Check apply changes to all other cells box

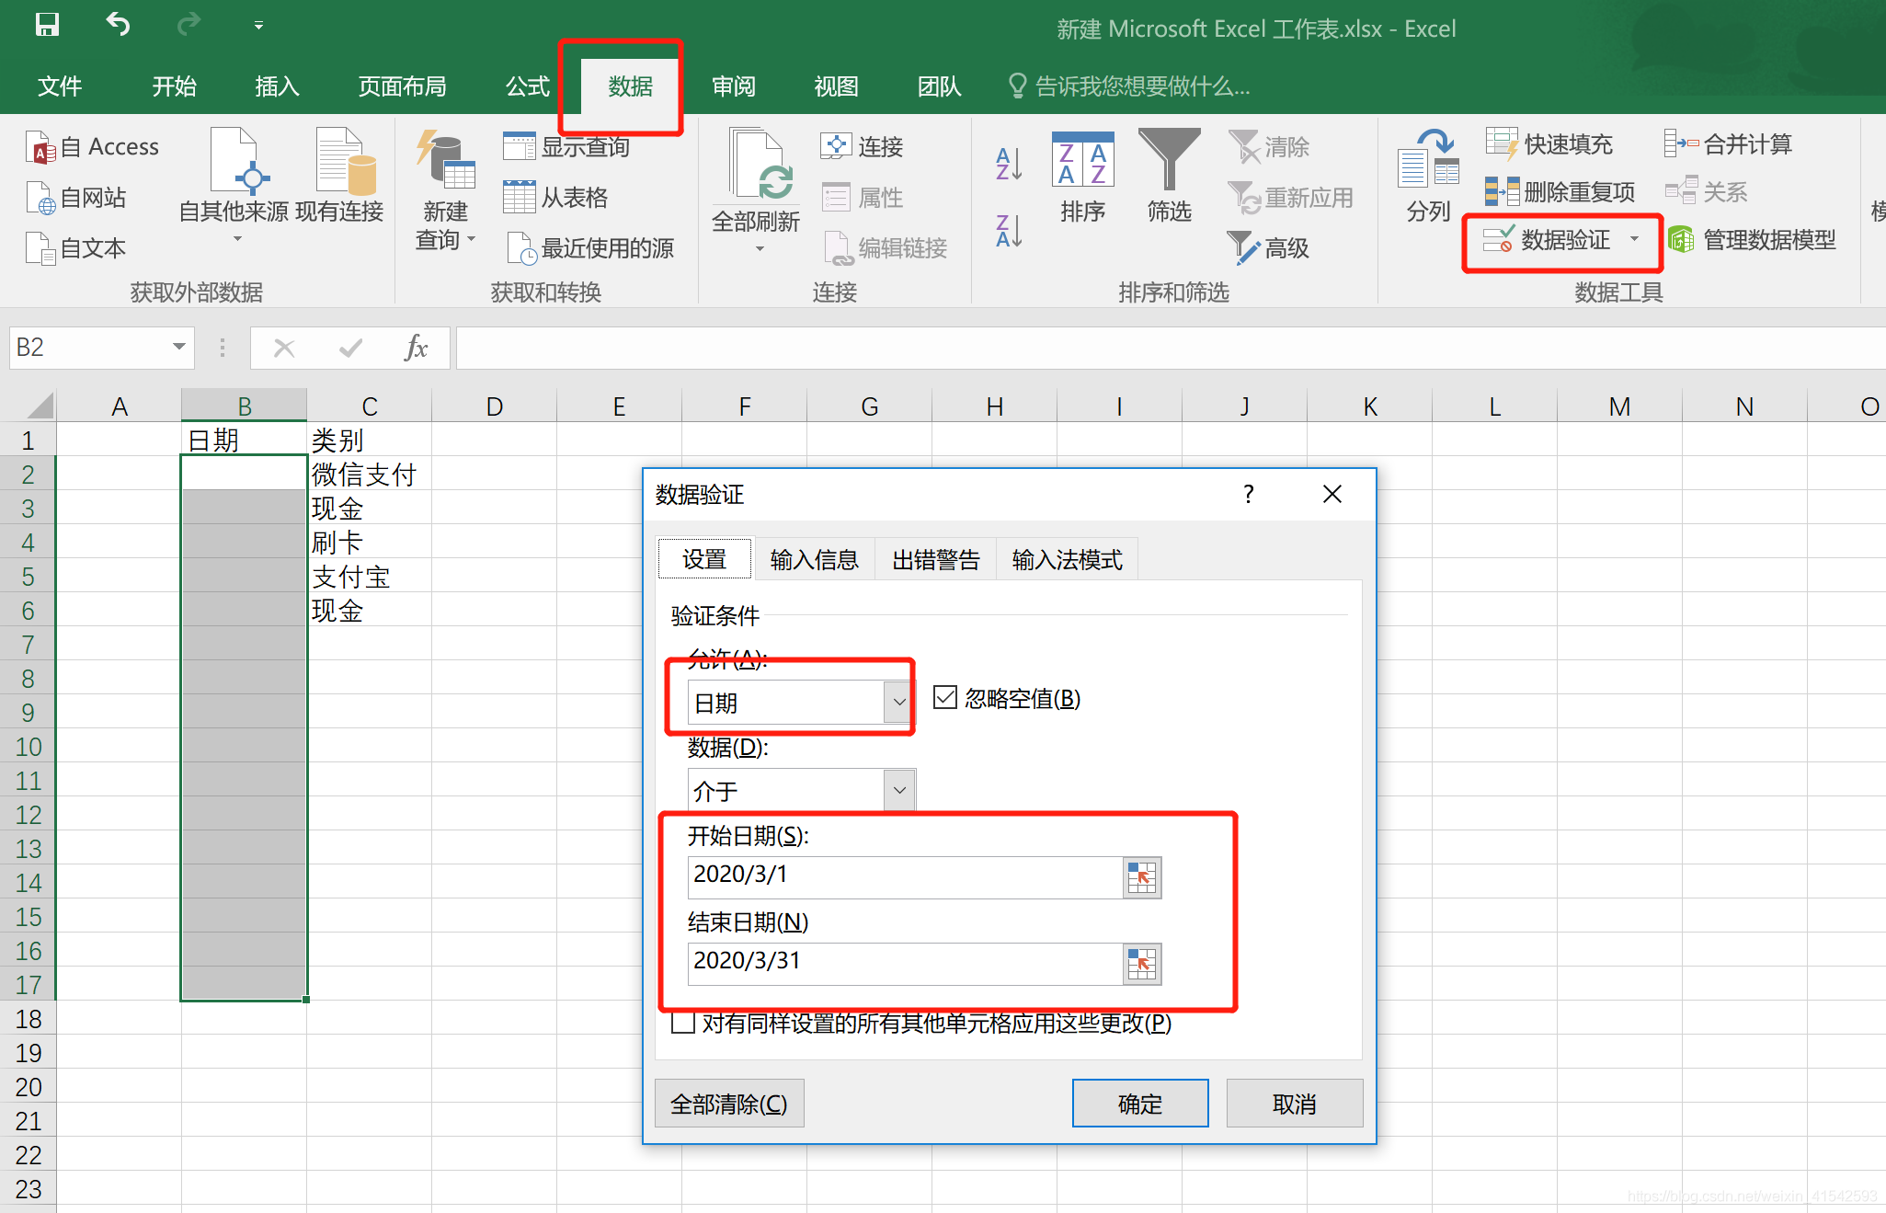[x=683, y=1023]
